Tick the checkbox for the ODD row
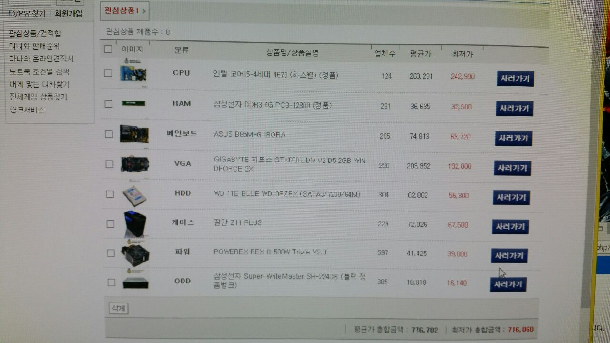This screenshot has height=343, width=610. [x=111, y=282]
